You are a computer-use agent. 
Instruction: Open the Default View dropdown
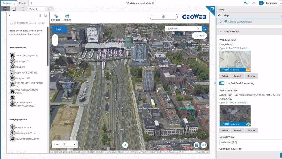250,142
